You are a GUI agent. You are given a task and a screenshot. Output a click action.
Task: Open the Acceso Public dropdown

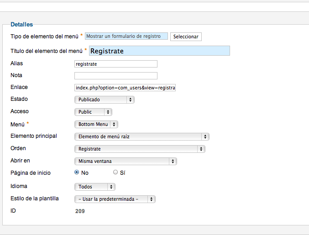(x=93, y=112)
